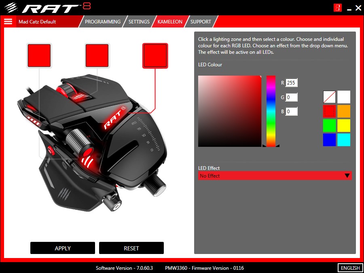Select the yellow preset colour swatch
The width and height of the screenshot is (364, 273).
click(344, 125)
